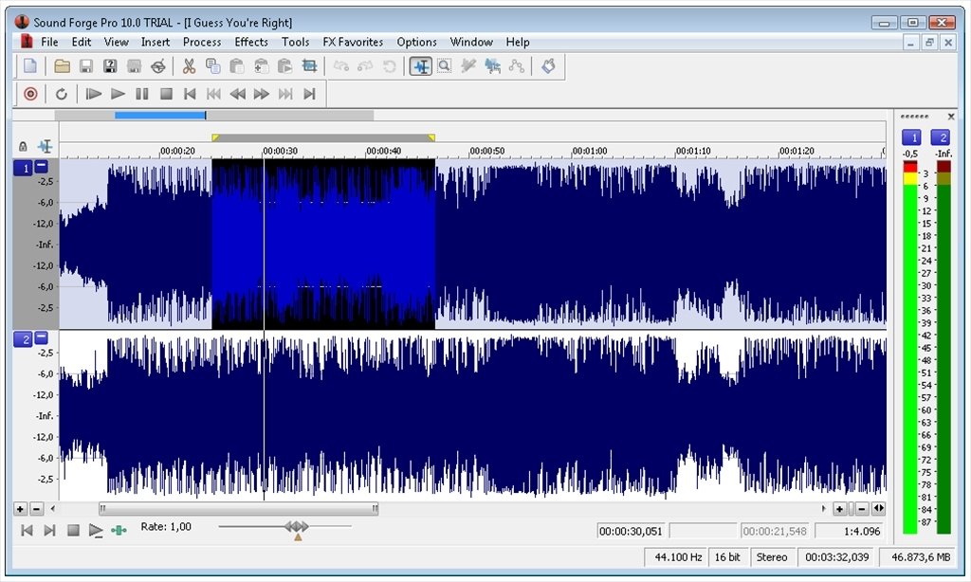Open the File menu

(49, 42)
